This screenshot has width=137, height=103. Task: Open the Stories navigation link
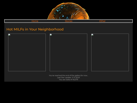(68, 21)
